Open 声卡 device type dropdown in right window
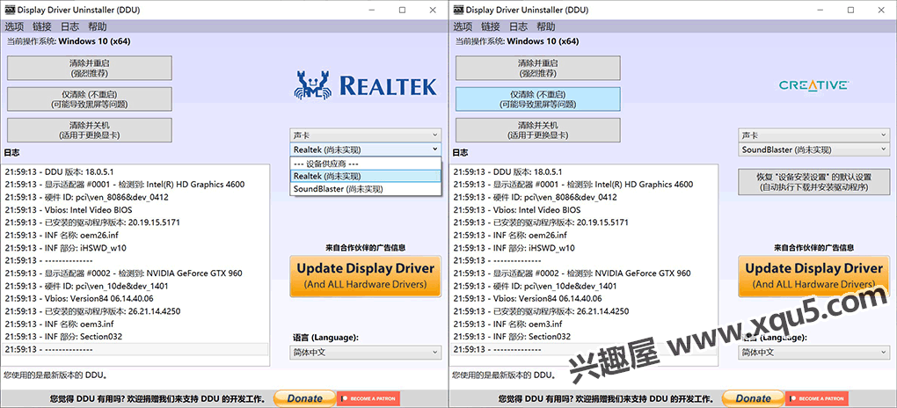Viewport: 897px width, 408px height. pyautogui.click(x=813, y=135)
